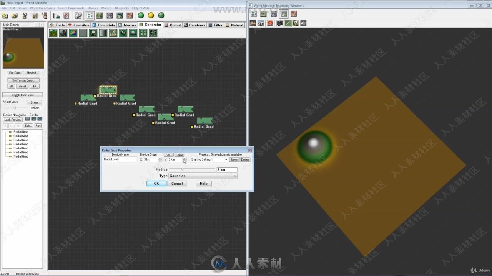Click the Device Name text field
The height and width of the screenshot is (276, 492).
(120, 159)
